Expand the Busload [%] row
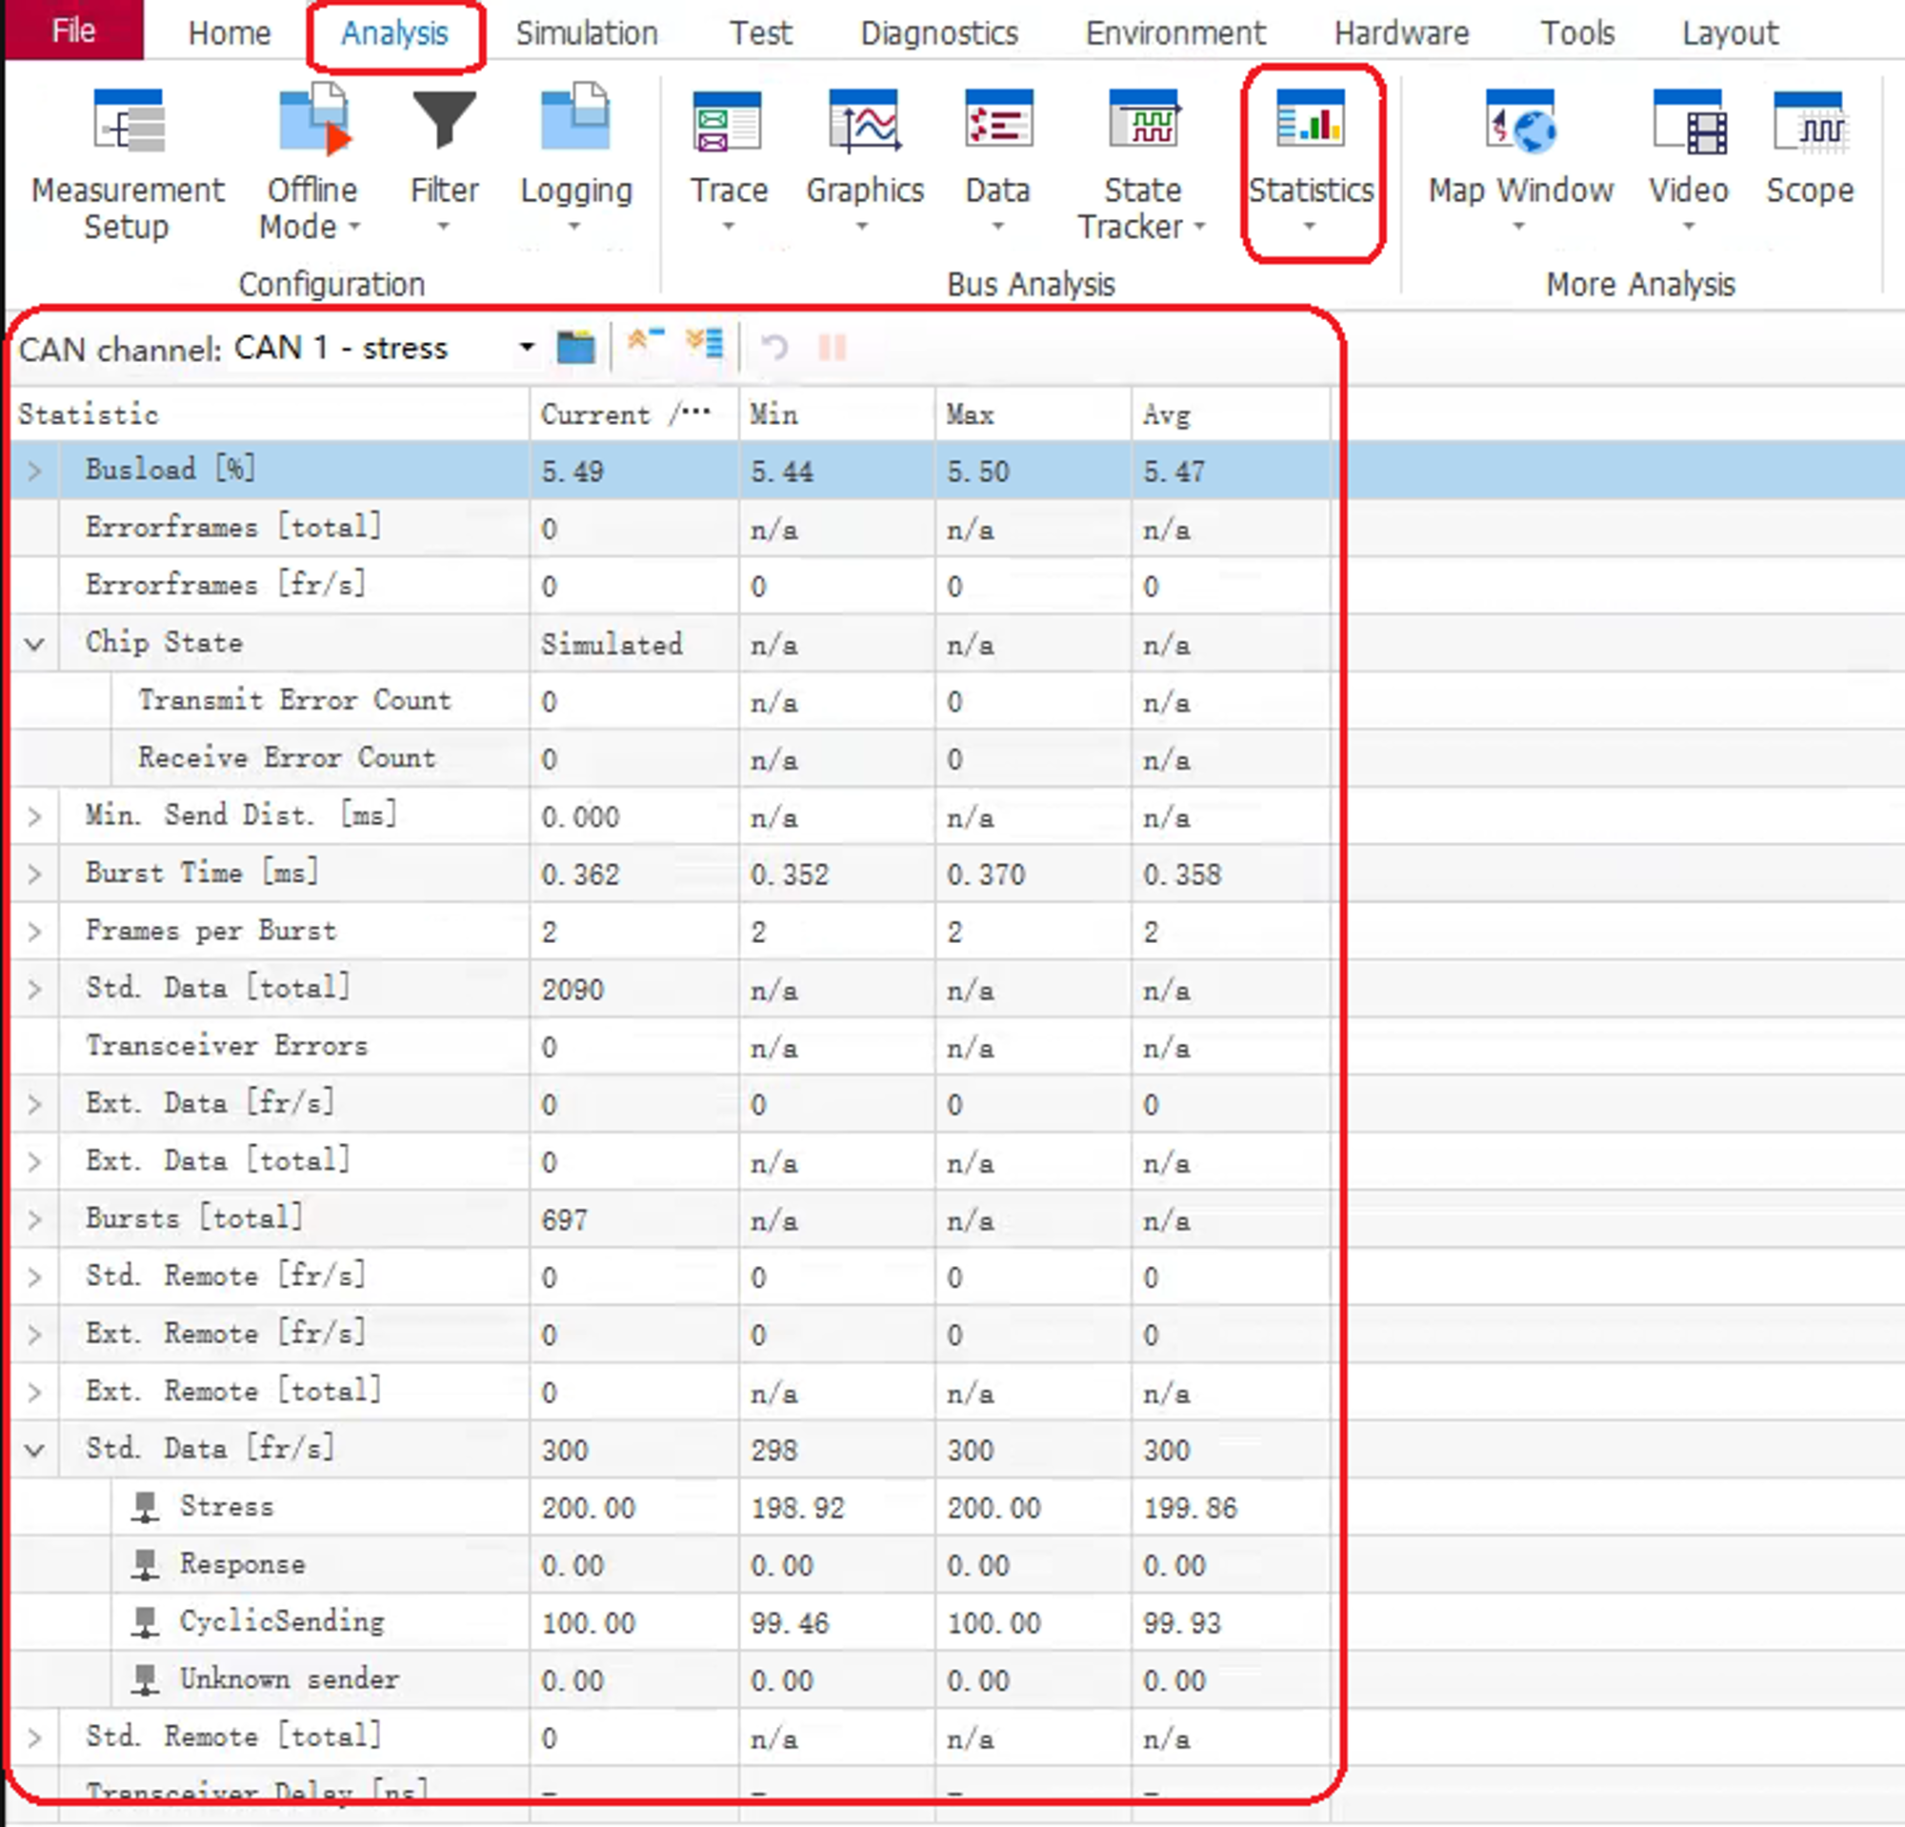 coord(35,472)
